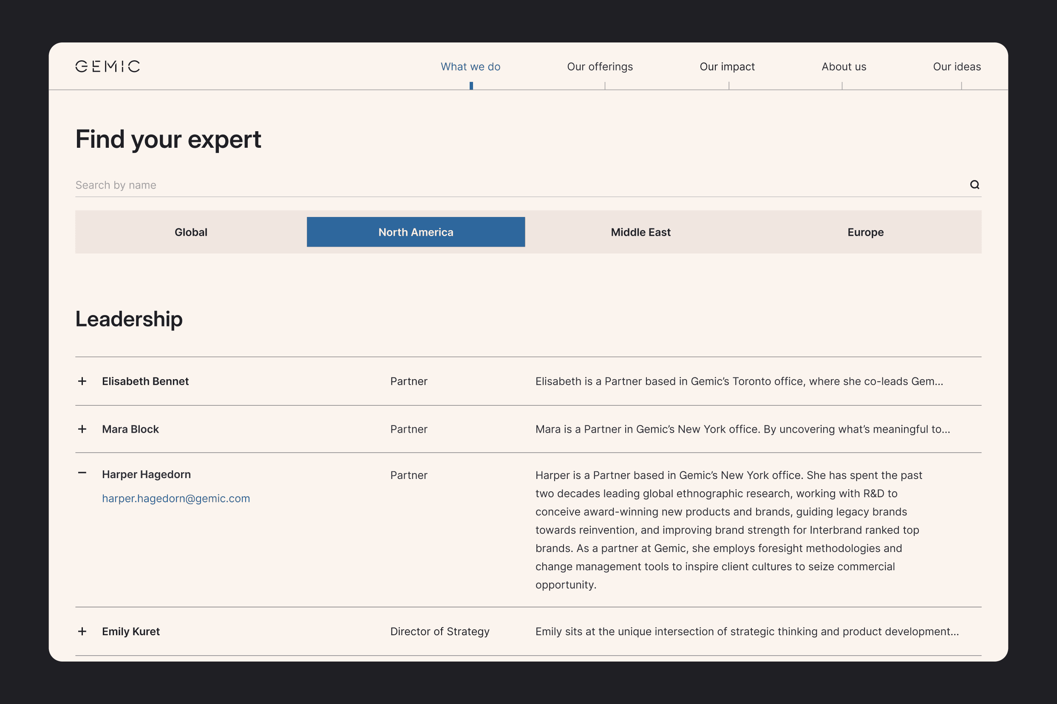Open the Our offerings menu
1057x704 pixels.
[600, 66]
